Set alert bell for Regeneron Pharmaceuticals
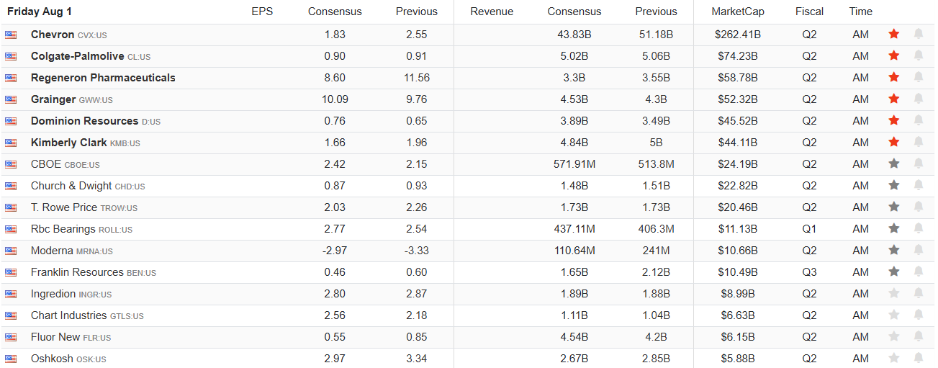The width and height of the screenshot is (938, 368). tap(919, 77)
